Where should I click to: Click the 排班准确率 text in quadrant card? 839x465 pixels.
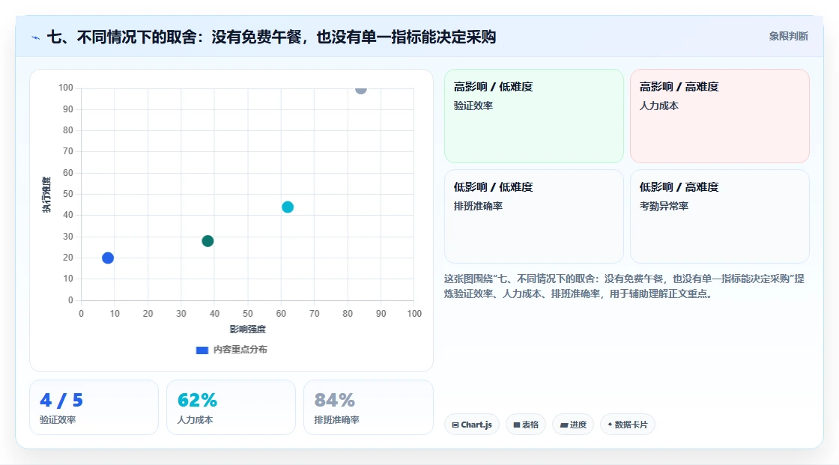click(478, 206)
